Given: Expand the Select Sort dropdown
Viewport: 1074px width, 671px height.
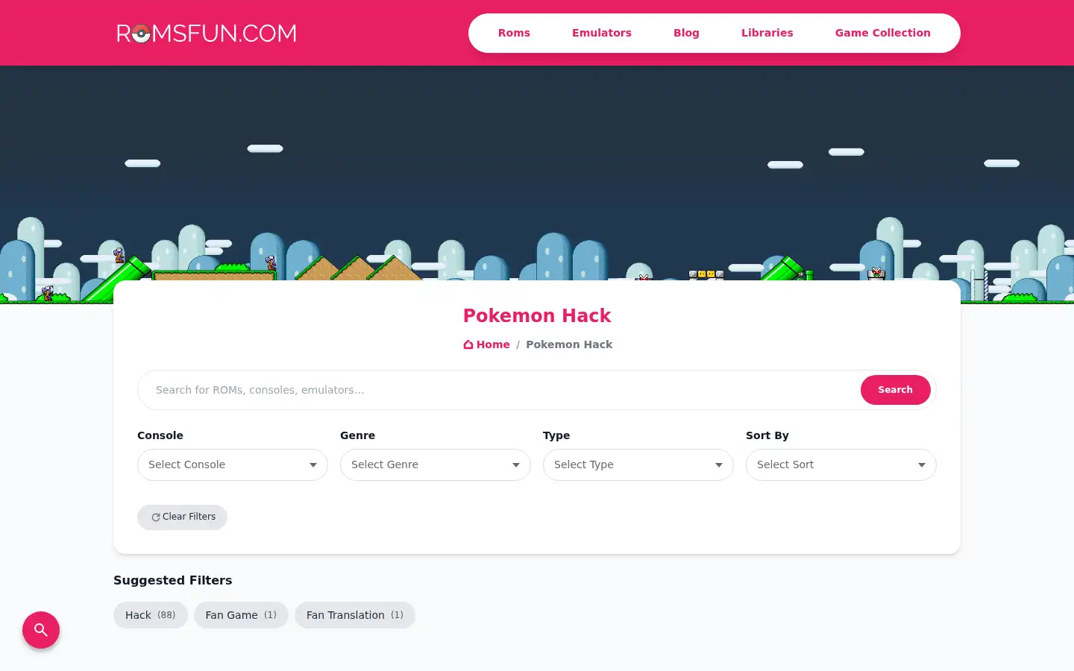Looking at the screenshot, I should coord(841,464).
